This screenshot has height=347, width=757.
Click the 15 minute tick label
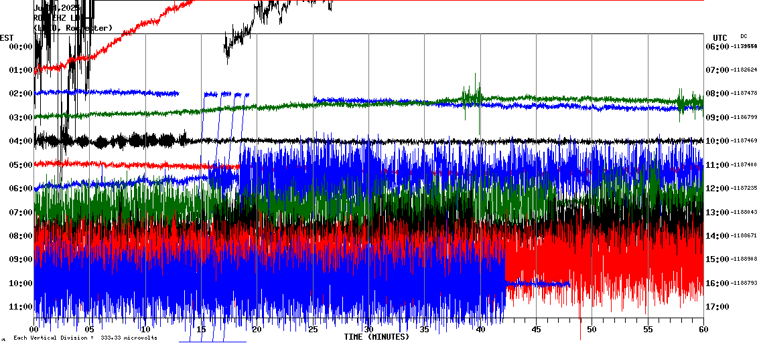coord(201,330)
